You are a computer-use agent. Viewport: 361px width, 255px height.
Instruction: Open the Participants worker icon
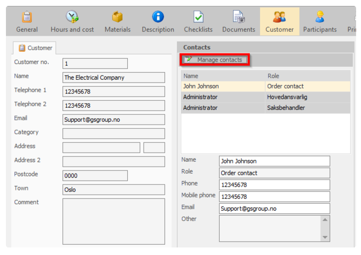[320, 17]
